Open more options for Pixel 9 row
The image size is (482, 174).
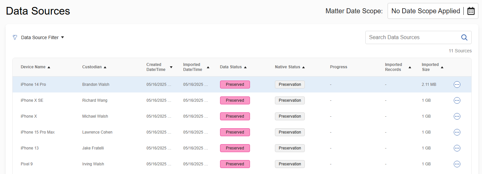457,164
